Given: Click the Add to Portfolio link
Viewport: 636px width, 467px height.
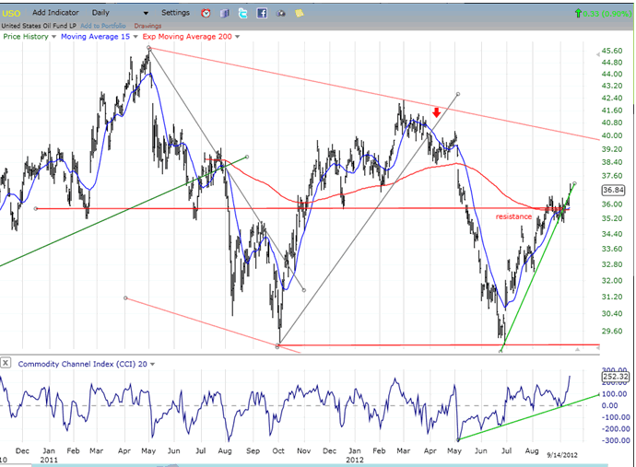Looking at the screenshot, I should click(x=103, y=26).
